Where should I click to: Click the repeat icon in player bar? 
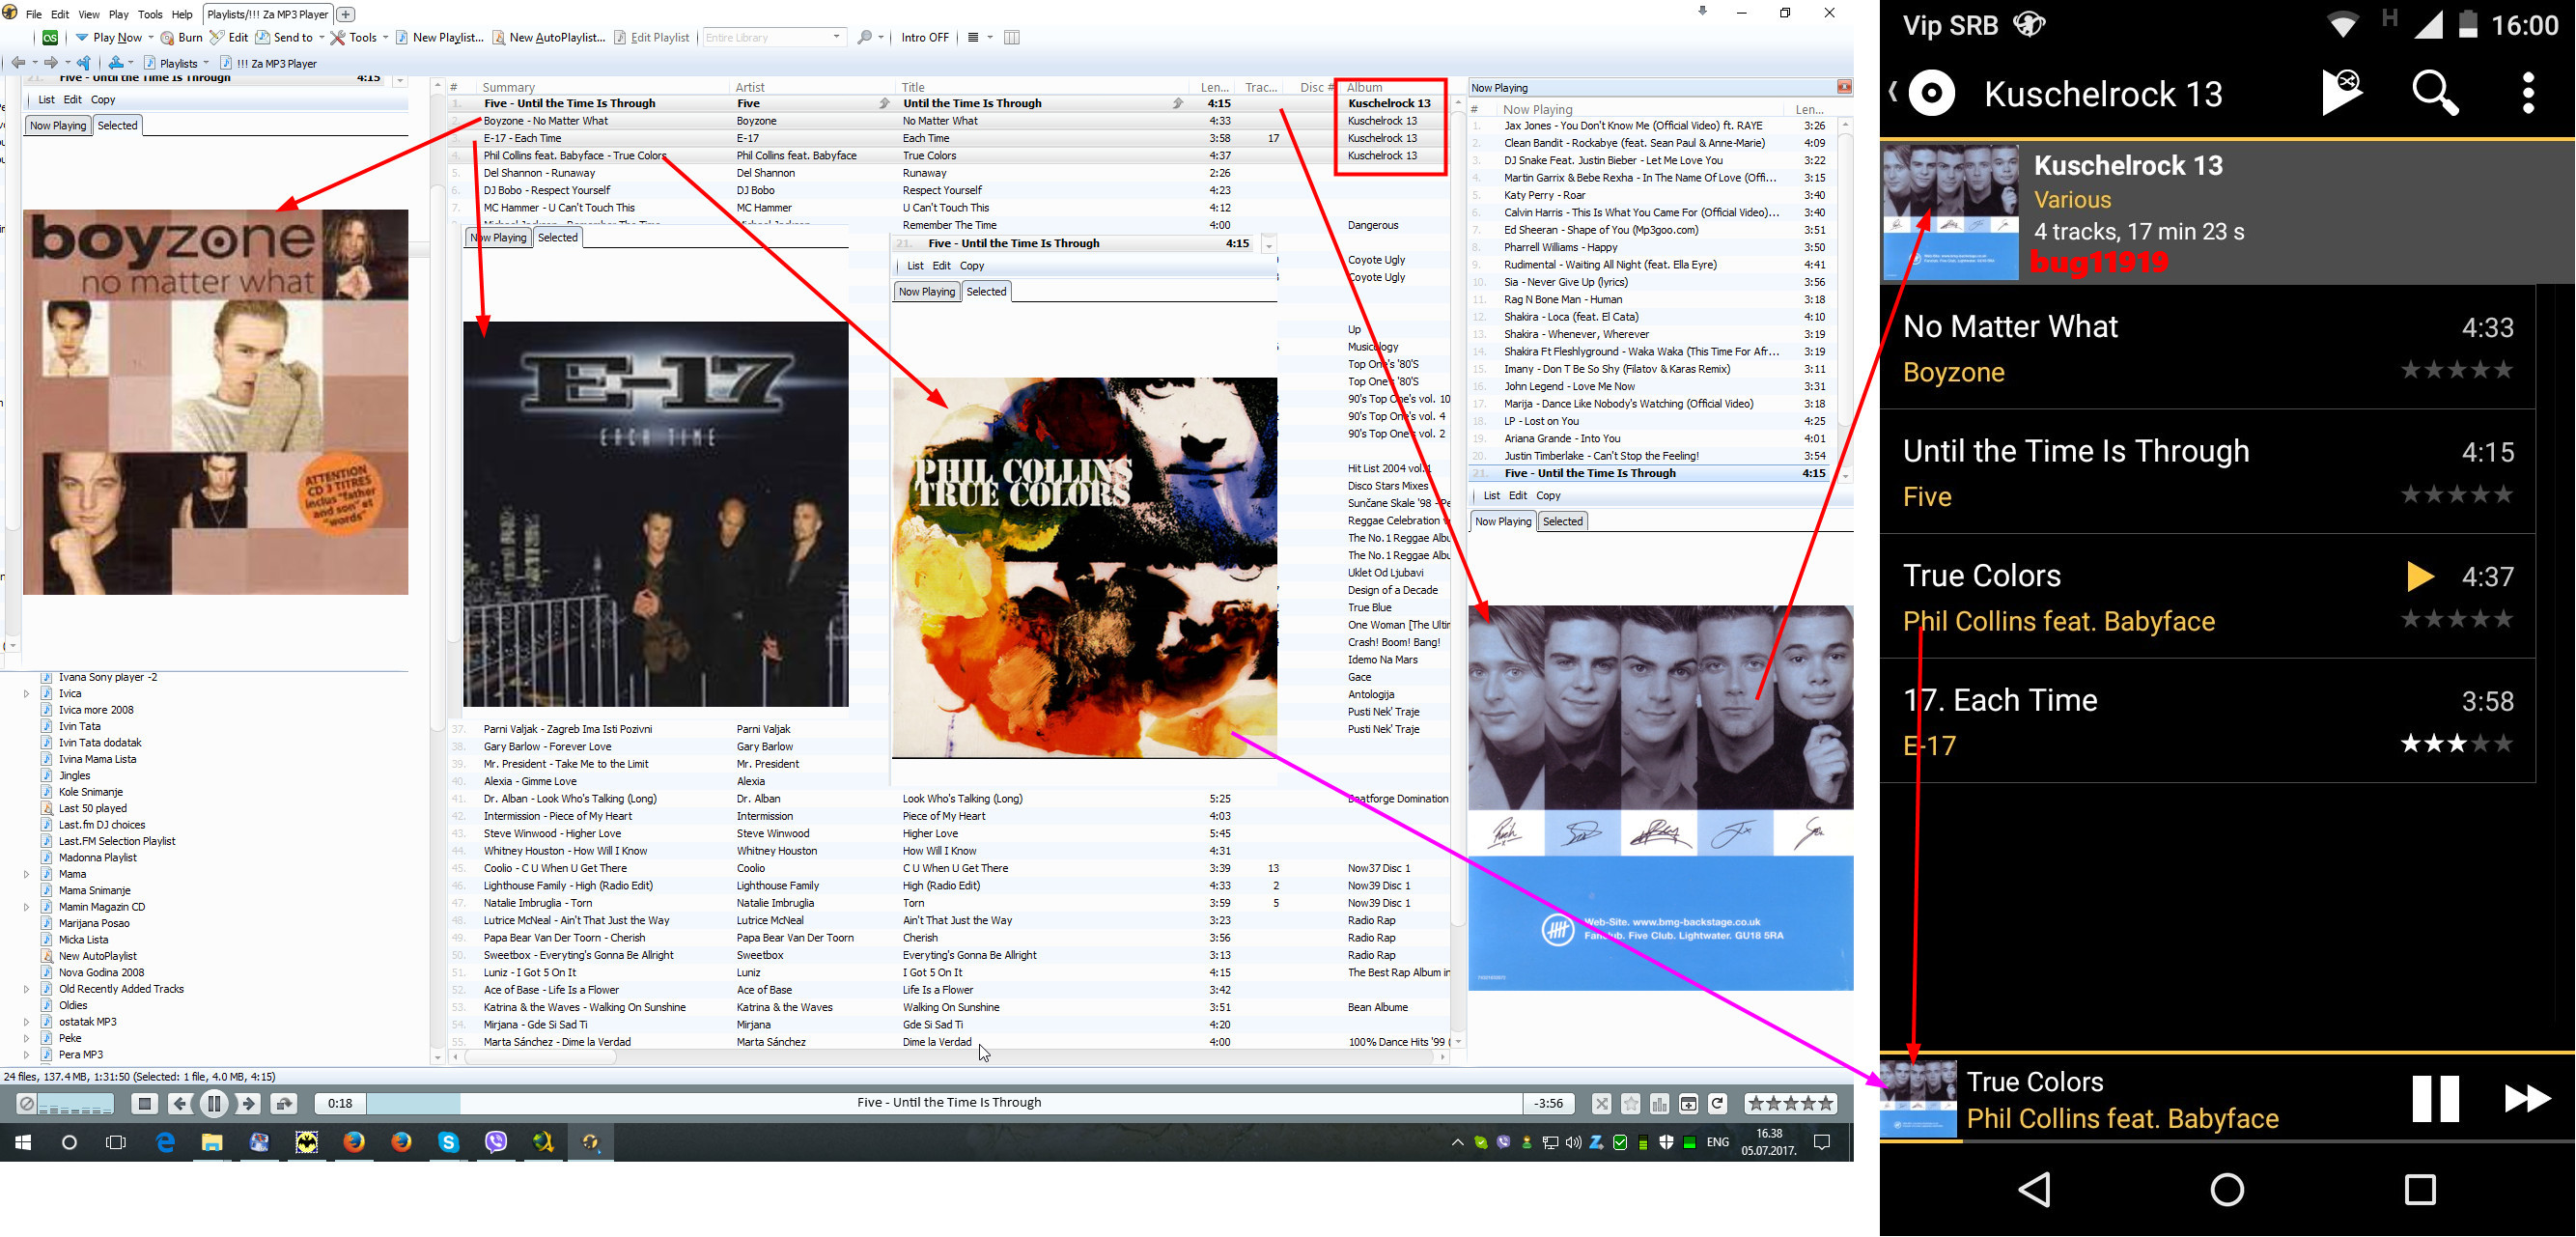click(x=1717, y=1104)
